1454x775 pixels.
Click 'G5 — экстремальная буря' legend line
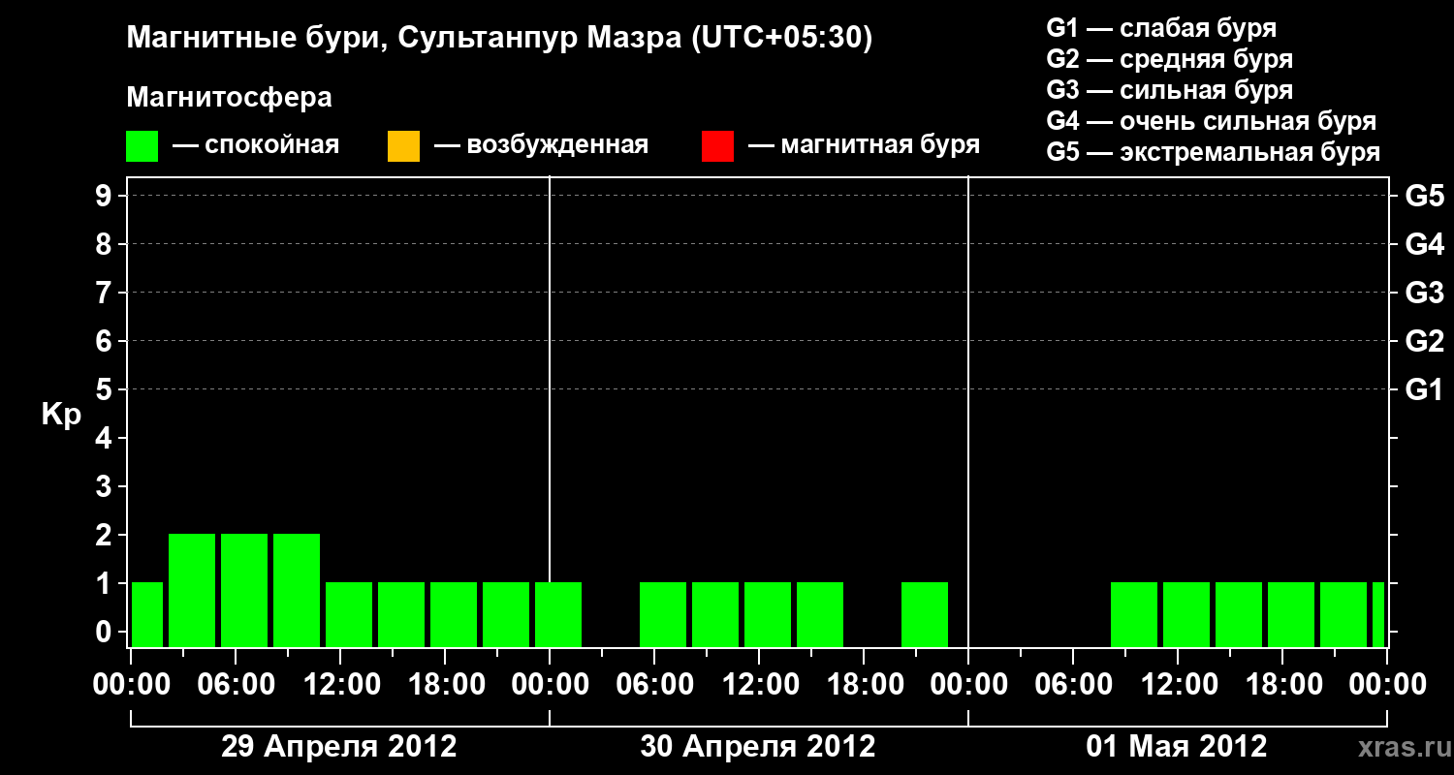tap(1214, 153)
